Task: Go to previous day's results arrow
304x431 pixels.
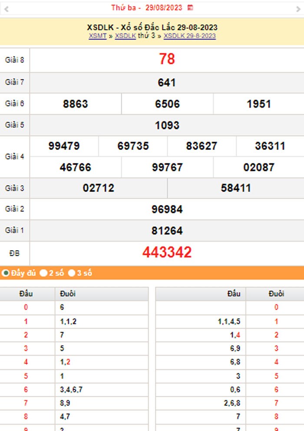Action: (x=6, y=9)
